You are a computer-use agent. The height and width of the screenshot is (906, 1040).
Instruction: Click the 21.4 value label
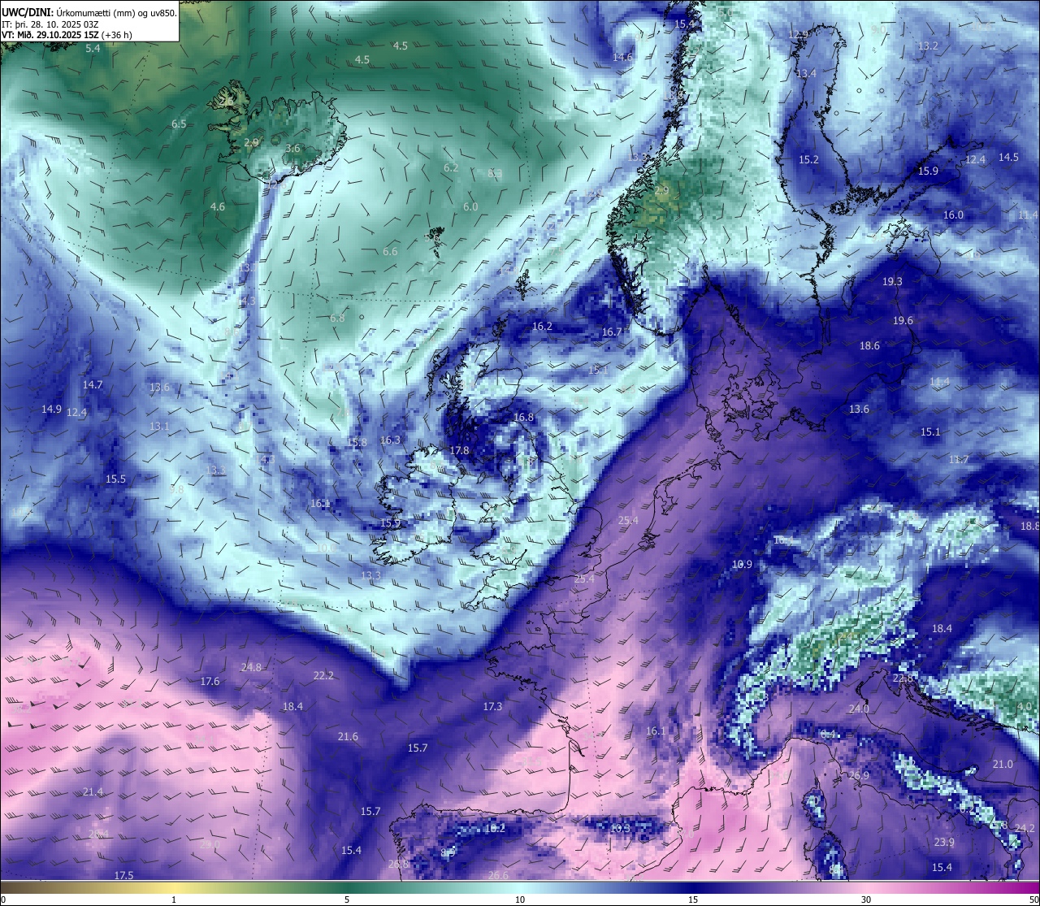(93, 791)
